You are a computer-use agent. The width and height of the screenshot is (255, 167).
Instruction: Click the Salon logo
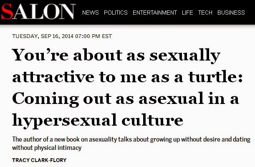38,12
